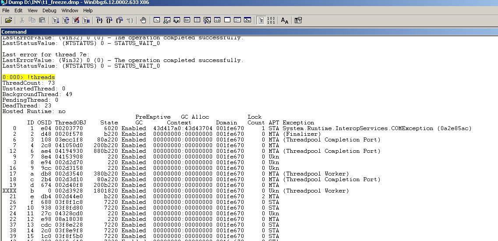Click the Stop Debugging red X icon
498x241 pixels.
click(76, 20)
